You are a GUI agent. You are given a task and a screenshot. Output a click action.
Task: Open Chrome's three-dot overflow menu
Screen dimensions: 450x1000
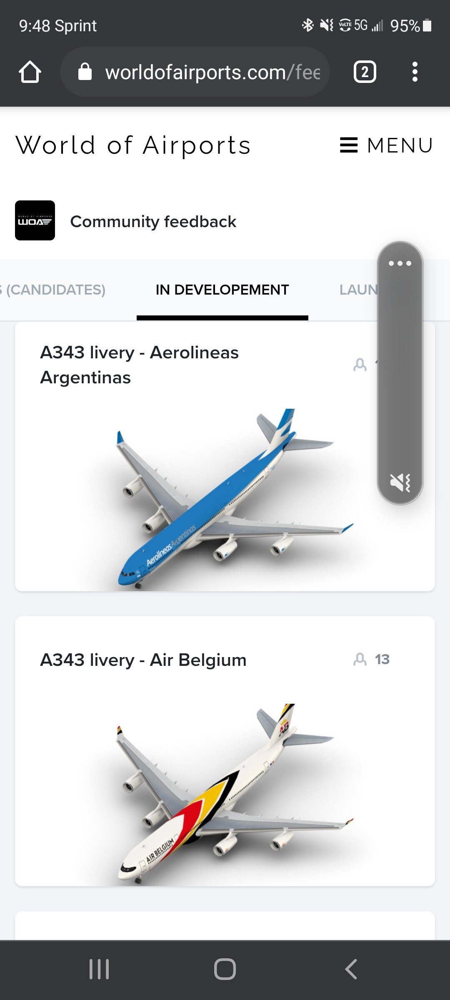tap(415, 72)
